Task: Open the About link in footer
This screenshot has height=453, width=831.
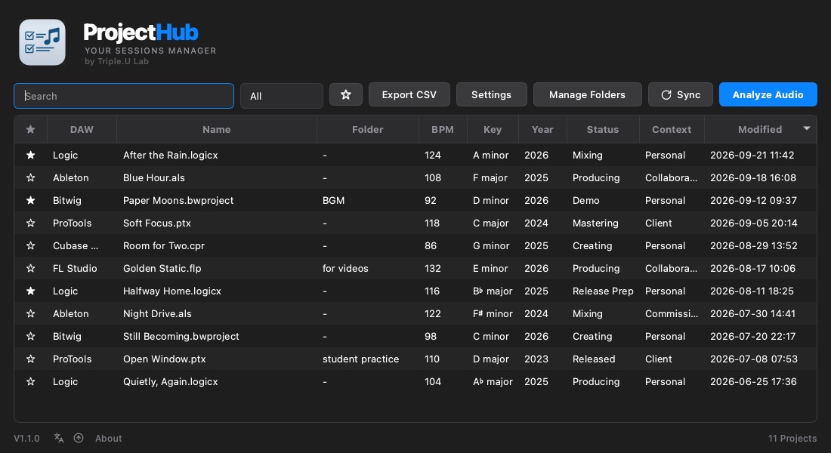Action: 109,438
